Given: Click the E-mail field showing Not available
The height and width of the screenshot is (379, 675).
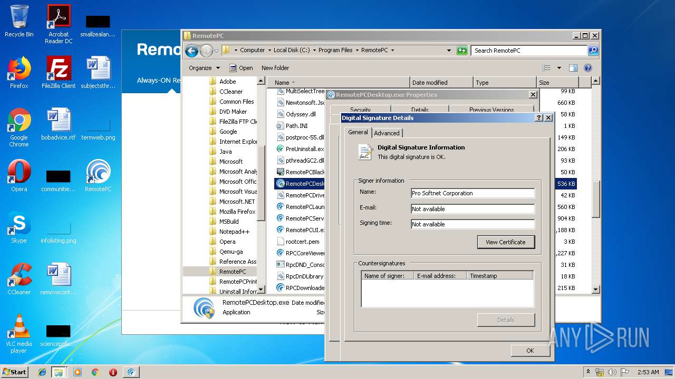Looking at the screenshot, I should click(472, 209).
